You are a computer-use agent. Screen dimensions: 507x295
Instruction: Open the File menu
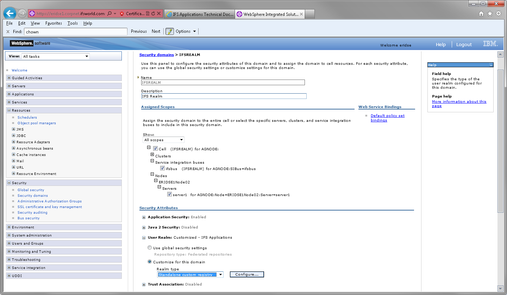pyautogui.click(x=10, y=23)
